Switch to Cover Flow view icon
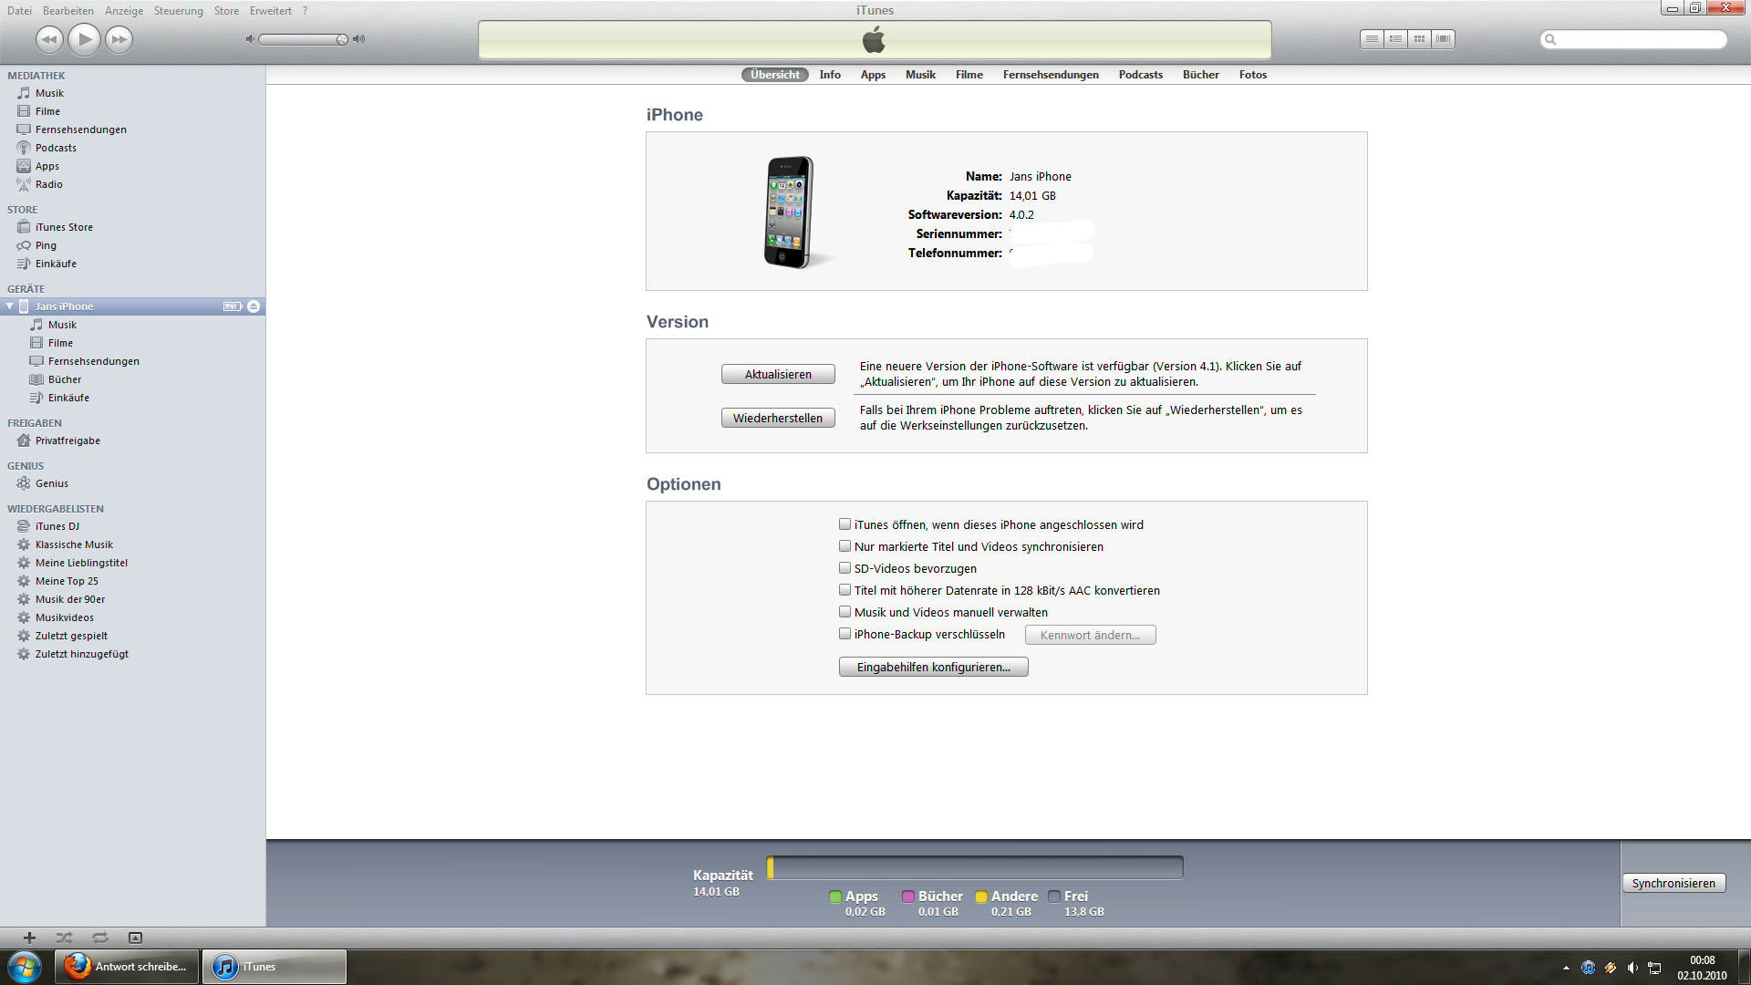This screenshot has width=1751, height=985. click(x=1443, y=39)
